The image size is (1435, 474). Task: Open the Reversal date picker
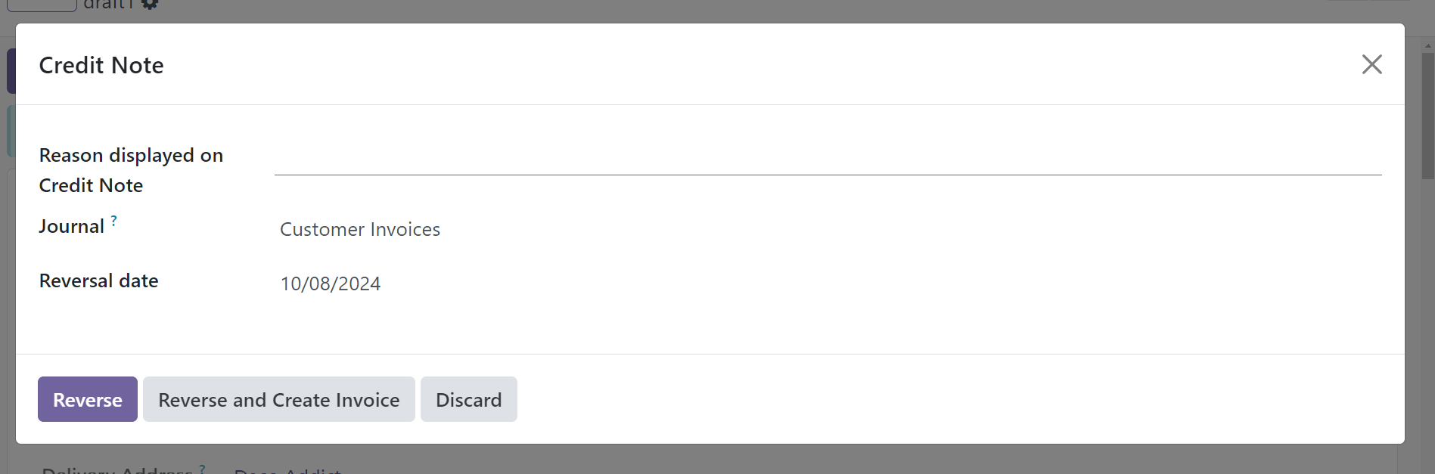[x=828, y=283]
